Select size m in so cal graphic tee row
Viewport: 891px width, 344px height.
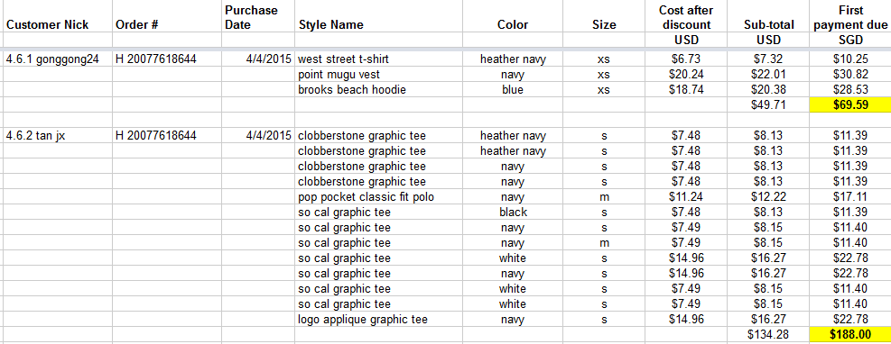click(x=603, y=243)
